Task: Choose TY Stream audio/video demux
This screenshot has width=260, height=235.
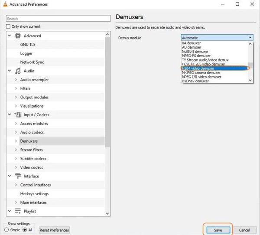Action: (x=214, y=60)
